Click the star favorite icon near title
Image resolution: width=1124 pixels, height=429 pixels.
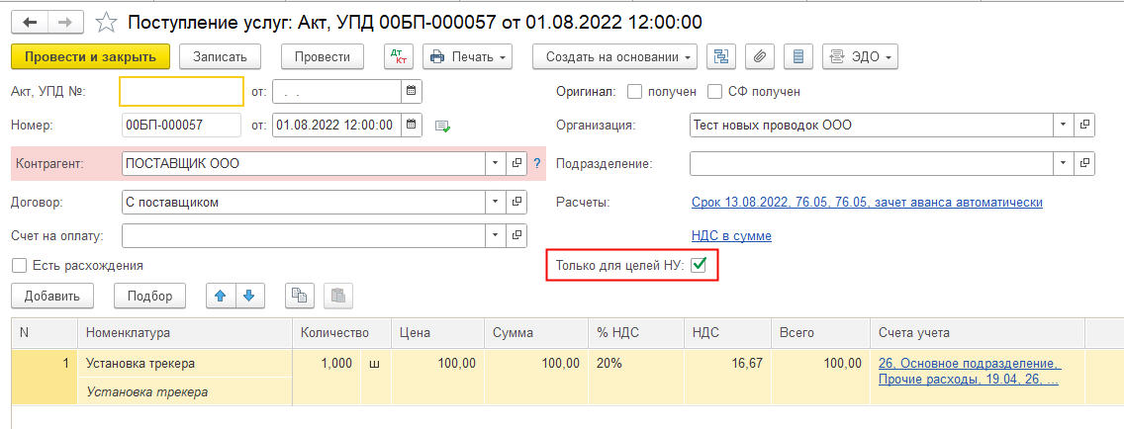107,21
